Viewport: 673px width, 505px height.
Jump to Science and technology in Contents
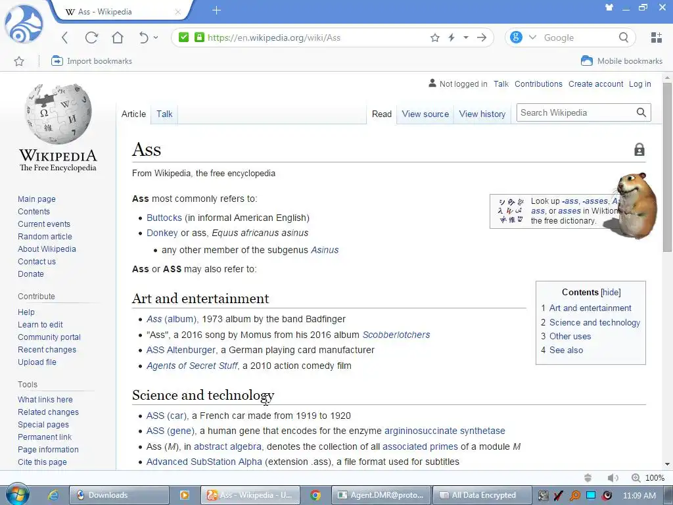pos(594,322)
